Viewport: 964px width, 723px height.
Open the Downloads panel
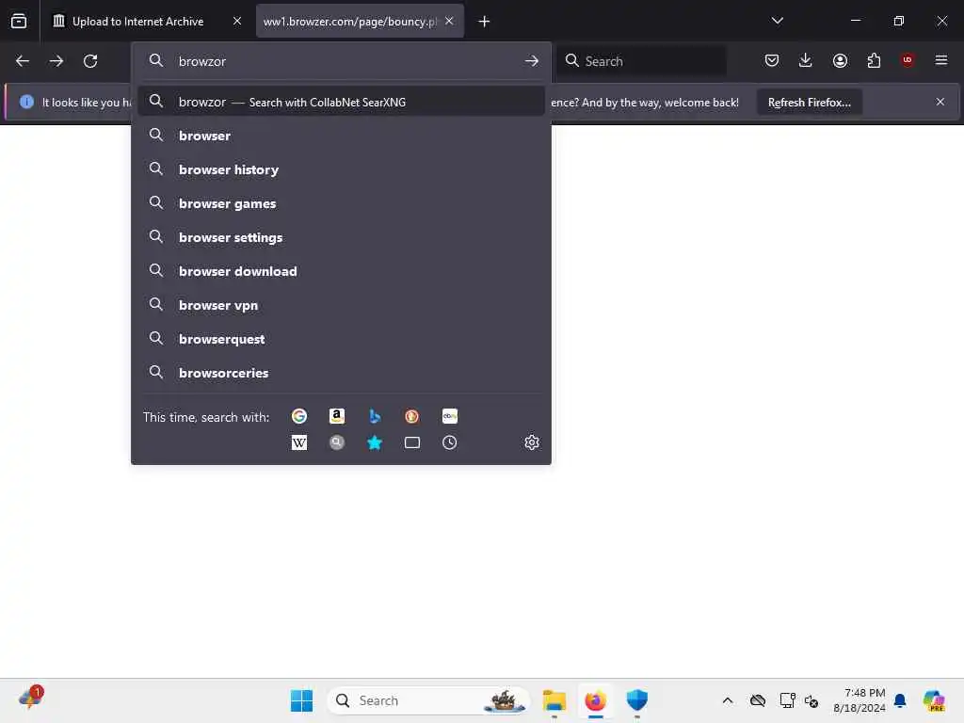[x=806, y=60]
